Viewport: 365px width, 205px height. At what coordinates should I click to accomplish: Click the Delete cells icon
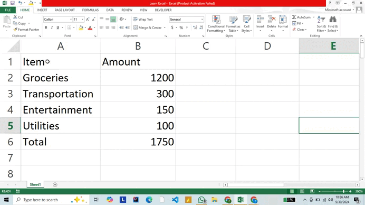(x=272, y=20)
